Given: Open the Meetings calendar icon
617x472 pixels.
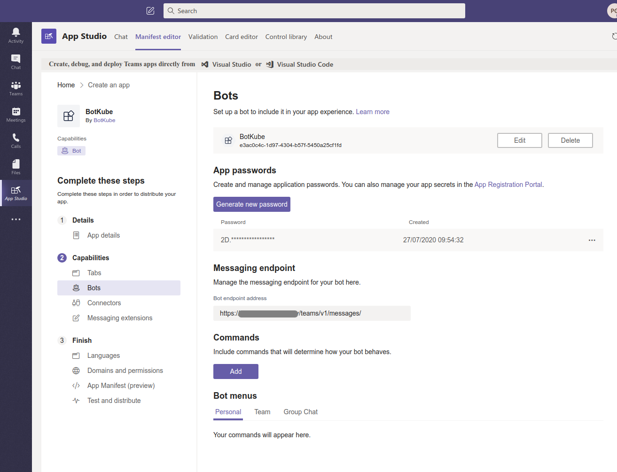Looking at the screenshot, I should [16, 114].
